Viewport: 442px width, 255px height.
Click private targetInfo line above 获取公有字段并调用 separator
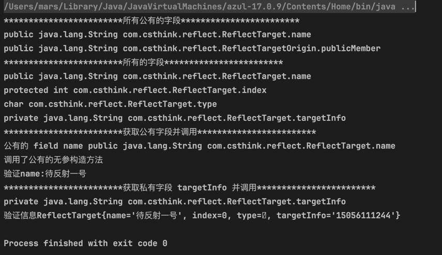click(x=175, y=118)
